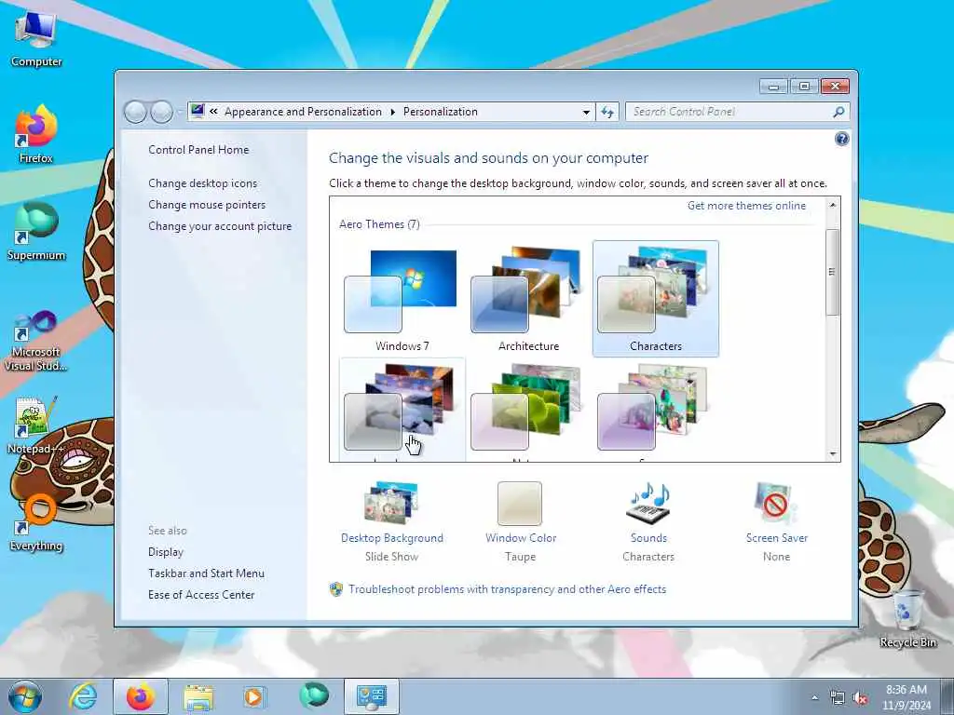Screen dimensions: 954x715
Task: Open Taskbar and Start Menu link
Action: 206,573
